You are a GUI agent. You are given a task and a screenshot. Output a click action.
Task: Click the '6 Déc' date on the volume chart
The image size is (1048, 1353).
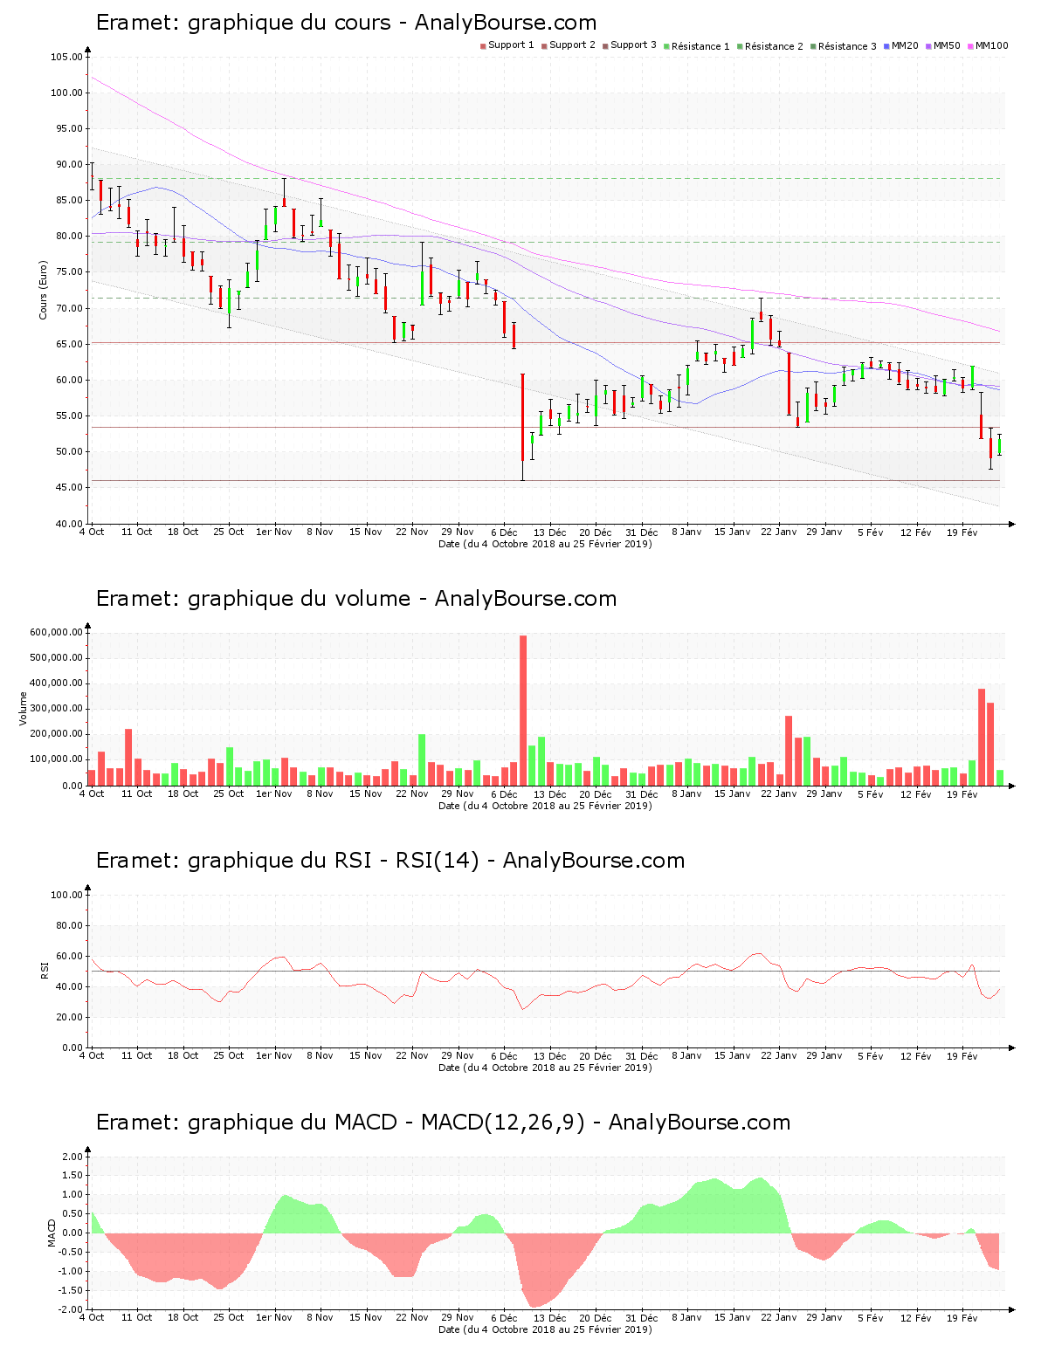(504, 794)
